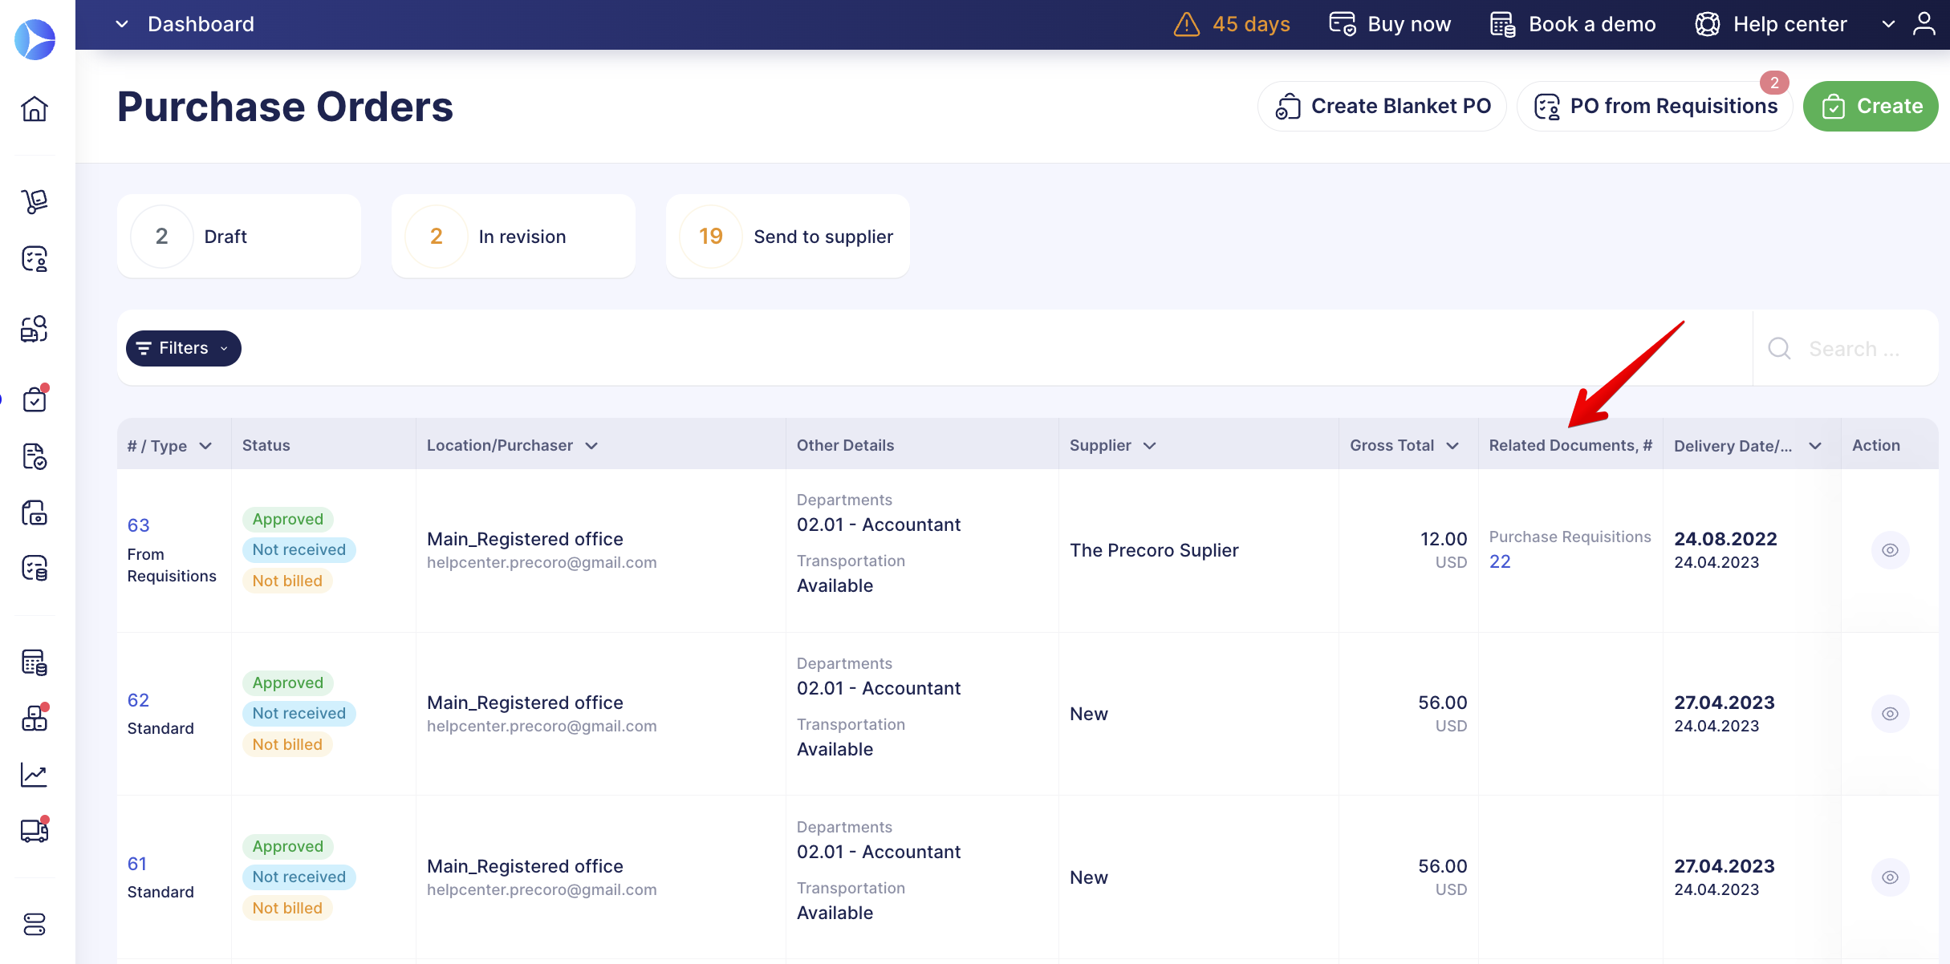This screenshot has width=1950, height=964.
Task: Show details via eye icon on order 61
Action: pos(1891,877)
